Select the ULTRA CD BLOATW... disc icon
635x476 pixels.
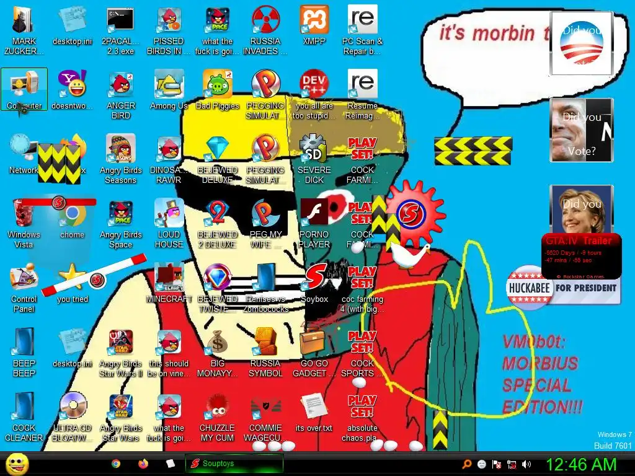click(x=72, y=416)
